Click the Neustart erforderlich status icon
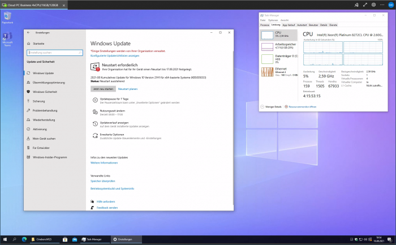The height and width of the screenshot is (245, 396). coord(95,67)
